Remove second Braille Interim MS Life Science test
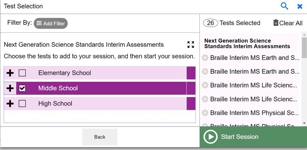 [205, 99]
